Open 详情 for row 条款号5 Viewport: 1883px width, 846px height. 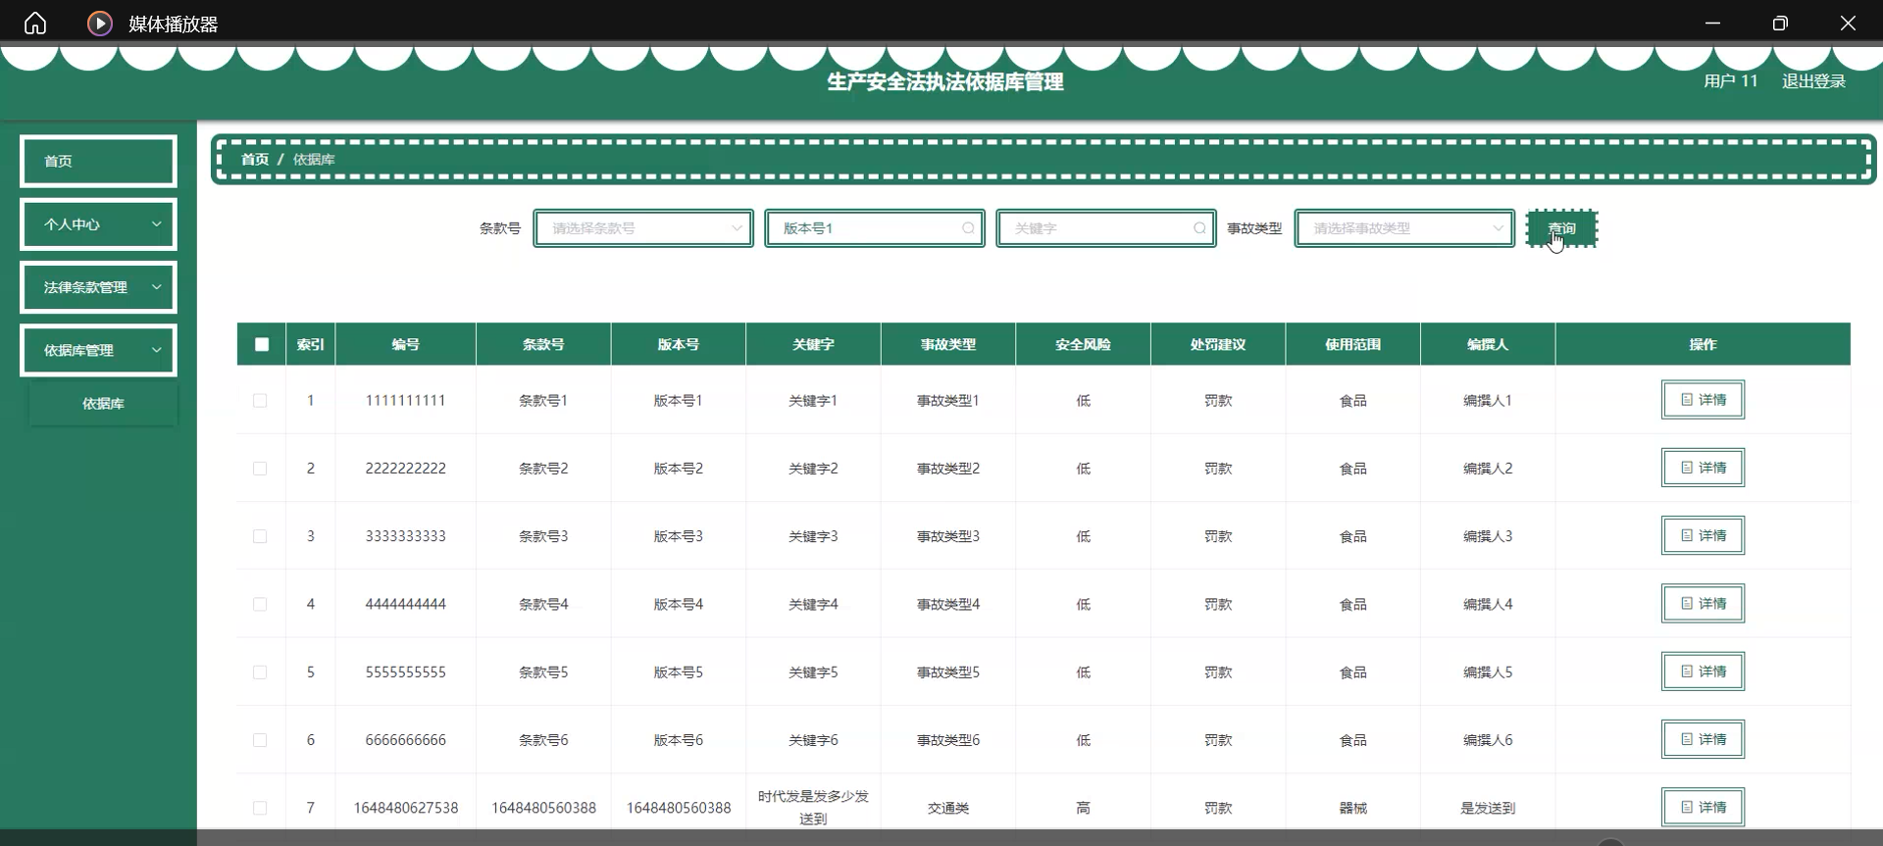(x=1703, y=672)
